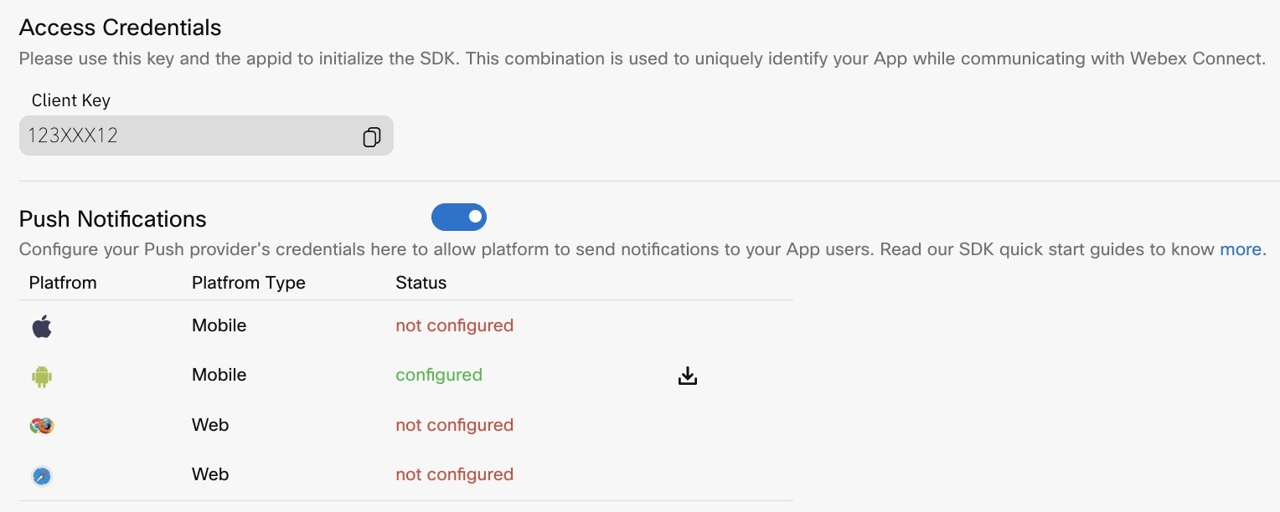Select the Android icon beside configured status
The height and width of the screenshot is (512, 1280).
coord(42,376)
